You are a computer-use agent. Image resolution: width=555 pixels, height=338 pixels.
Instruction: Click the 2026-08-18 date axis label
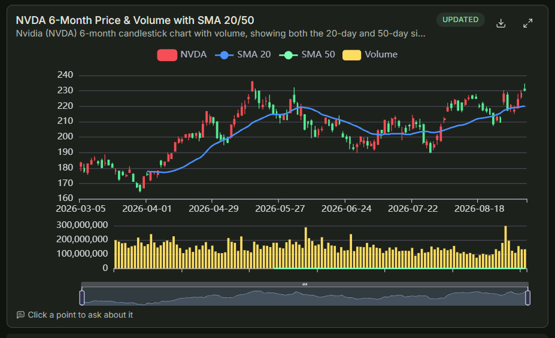[479, 209]
